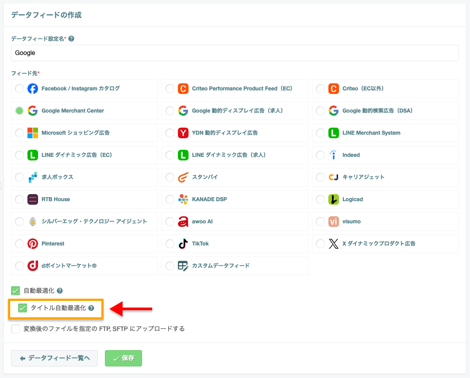This screenshot has width=470, height=378.
Task: Click the Pinterest logo icon
Action: [x=33, y=244]
